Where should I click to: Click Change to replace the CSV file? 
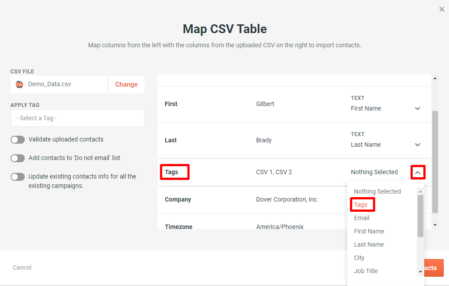tap(126, 84)
